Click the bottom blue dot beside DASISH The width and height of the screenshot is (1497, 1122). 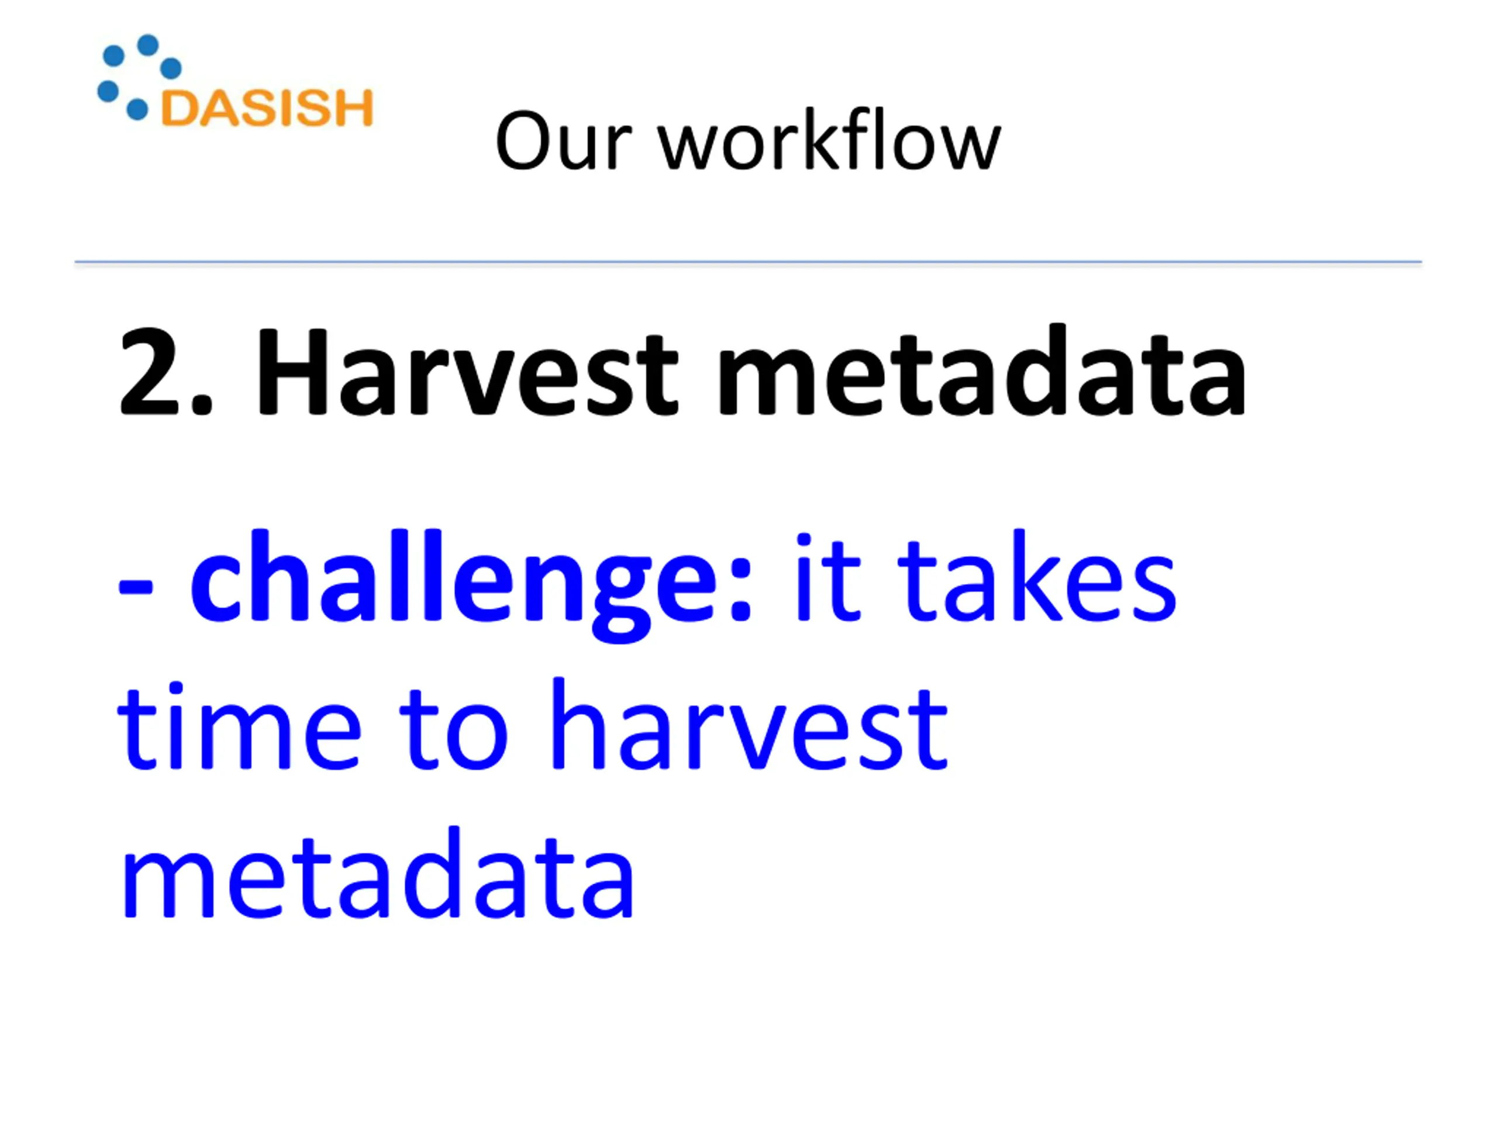coord(137,109)
